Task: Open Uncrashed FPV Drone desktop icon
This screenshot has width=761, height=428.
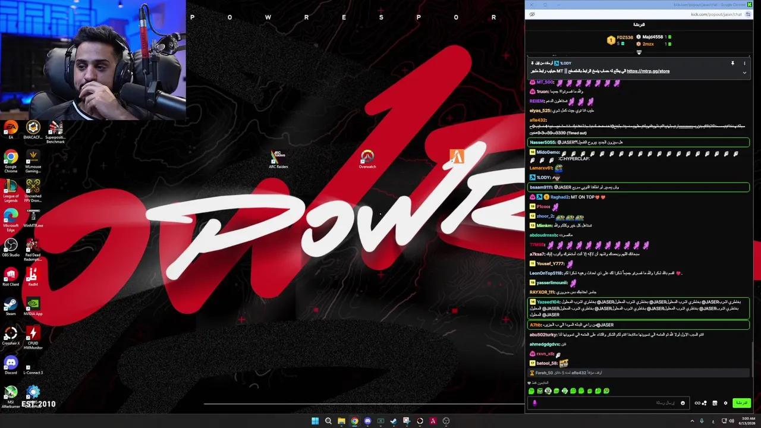Action: click(x=33, y=191)
